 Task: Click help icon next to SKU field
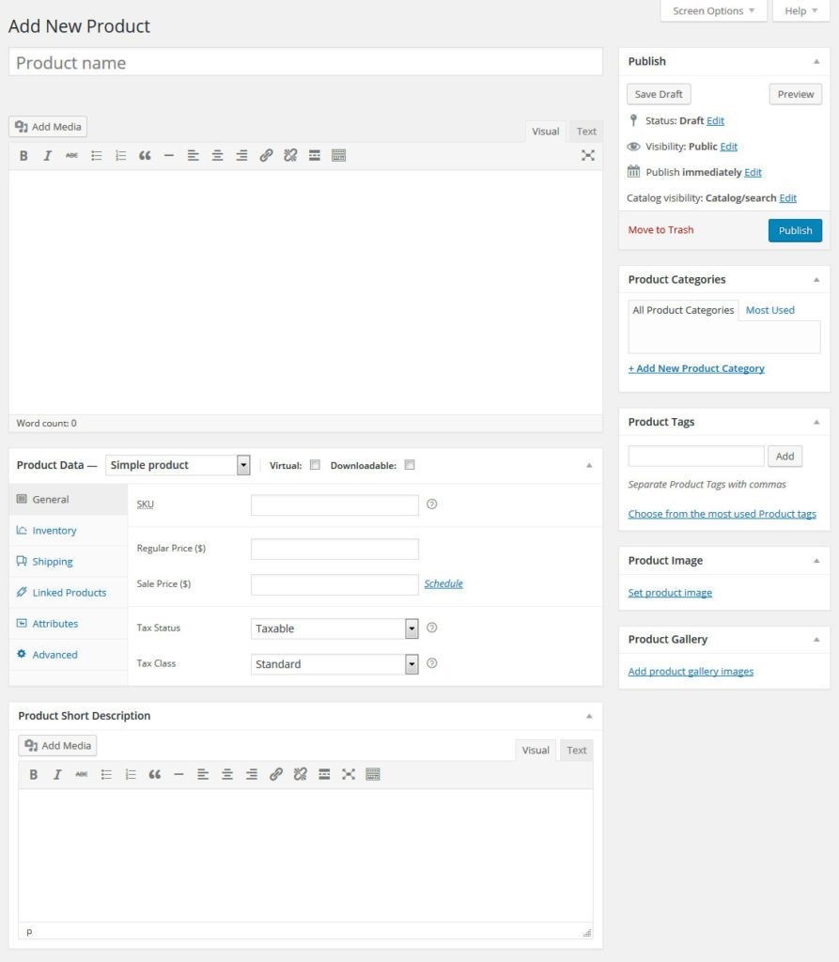pyautogui.click(x=431, y=504)
